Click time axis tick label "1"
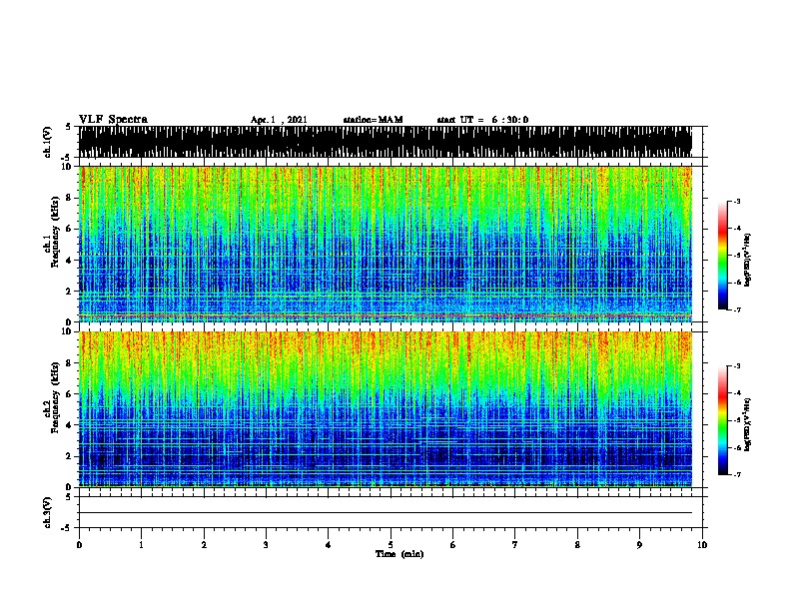Screen dimensions: 791x611 [141, 545]
